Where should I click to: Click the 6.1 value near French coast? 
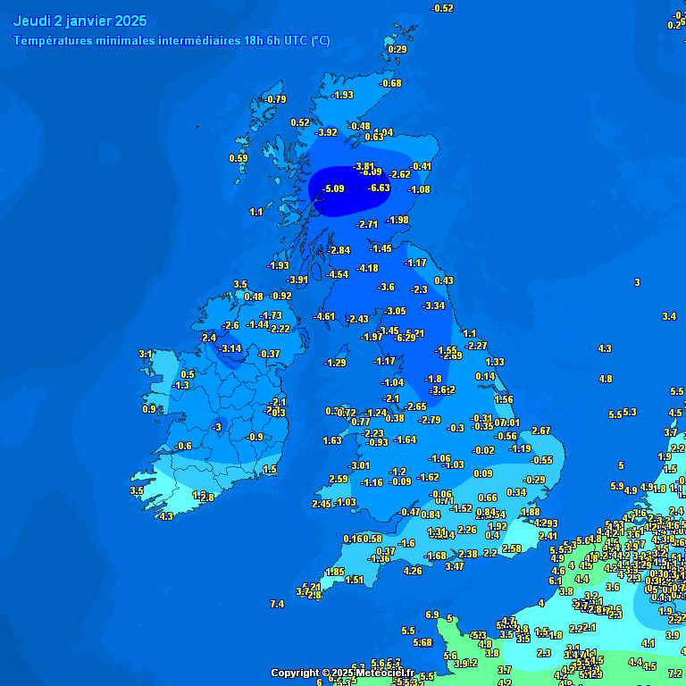click(x=556, y=581)
